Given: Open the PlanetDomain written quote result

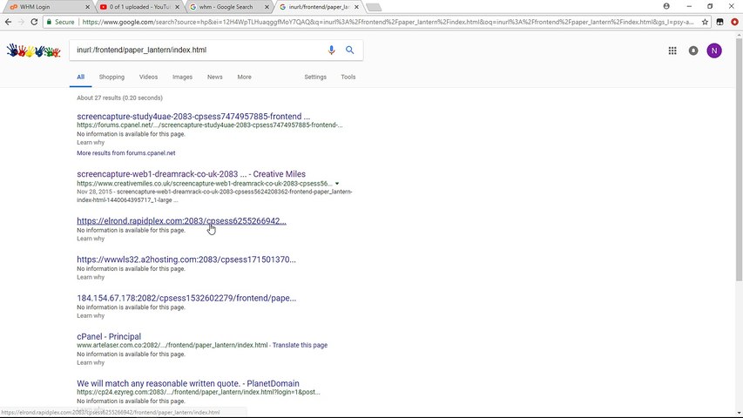Looking at the screenshot, I should tap(188, 383).
